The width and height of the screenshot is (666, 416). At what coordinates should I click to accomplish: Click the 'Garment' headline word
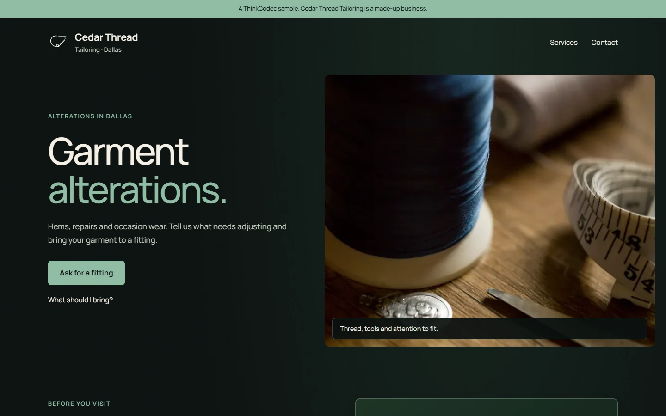[x=118, y=151]
